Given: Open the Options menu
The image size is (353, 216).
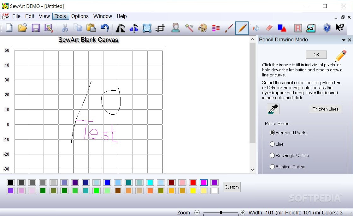Looking at the screenshot, I should point(80,16).
